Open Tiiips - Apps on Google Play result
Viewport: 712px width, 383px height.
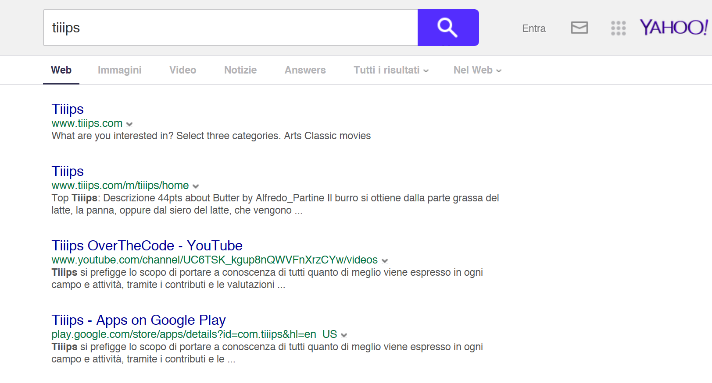coord(139,320)
